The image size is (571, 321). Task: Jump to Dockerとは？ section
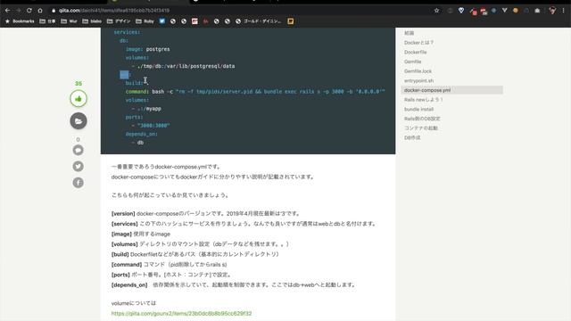pyautogui.click(x=418, y=43)
